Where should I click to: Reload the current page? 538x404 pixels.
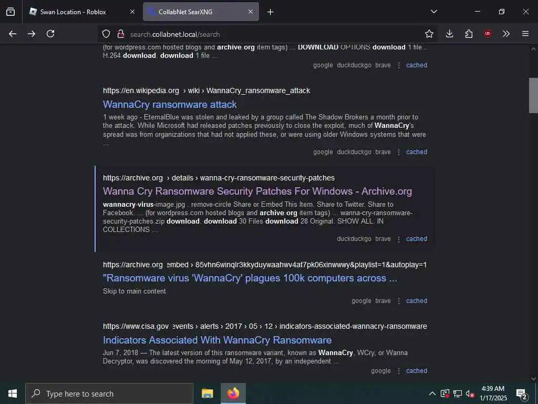50,34
